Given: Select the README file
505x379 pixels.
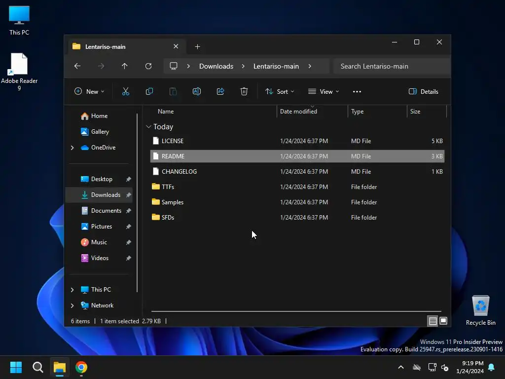Looking at the screenshot, I should point(297,156).
